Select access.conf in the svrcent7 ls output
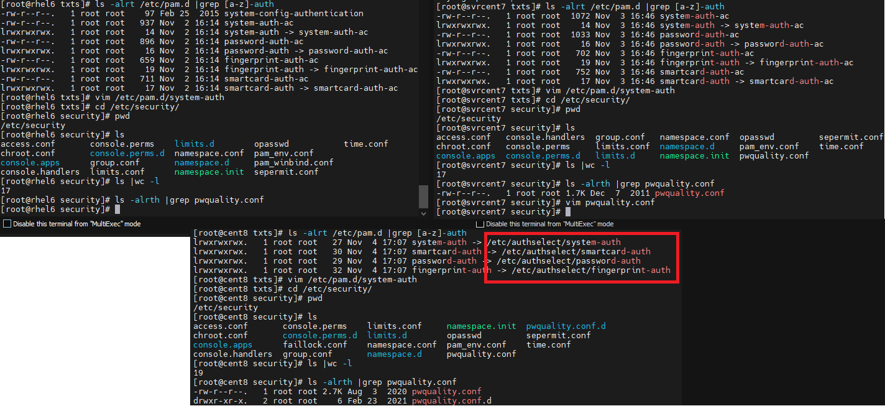This screenshot has height=406, width=885. tap(464, 137)
